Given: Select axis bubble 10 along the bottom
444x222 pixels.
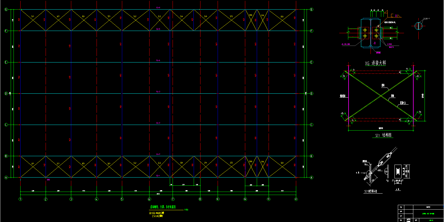Looking at the screenshot, I should [245, 199].
